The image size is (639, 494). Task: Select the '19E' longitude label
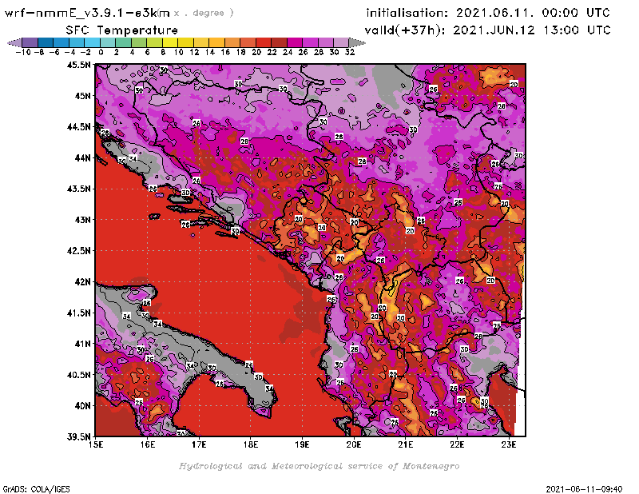[x=302, y=444]
